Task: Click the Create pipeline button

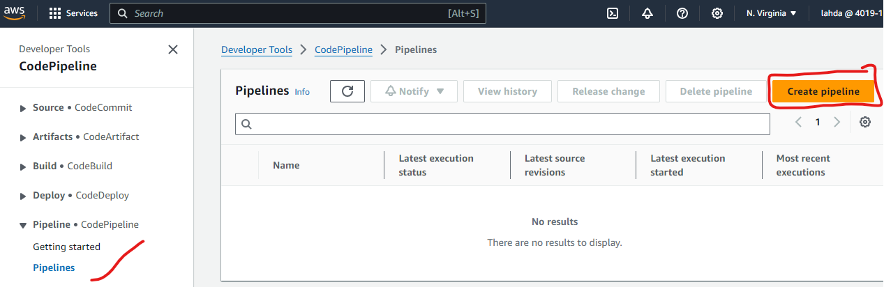Action: (x=823, y=91)
